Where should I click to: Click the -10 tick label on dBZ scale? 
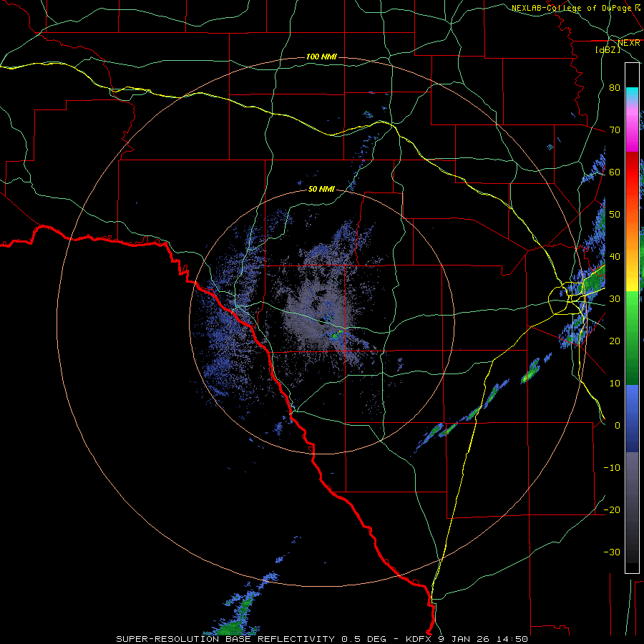pyautogui.click(x=612, y=467)
